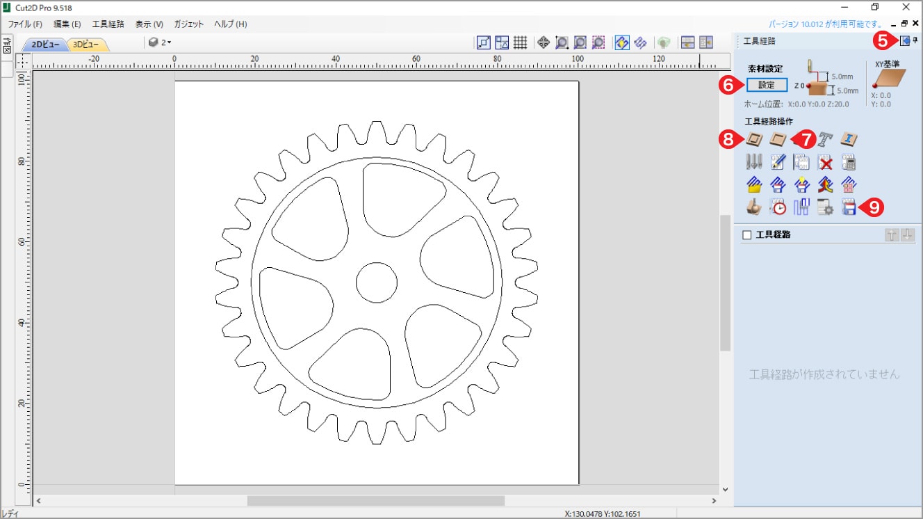Click the Edit Toolpath pencil icon

778,162
